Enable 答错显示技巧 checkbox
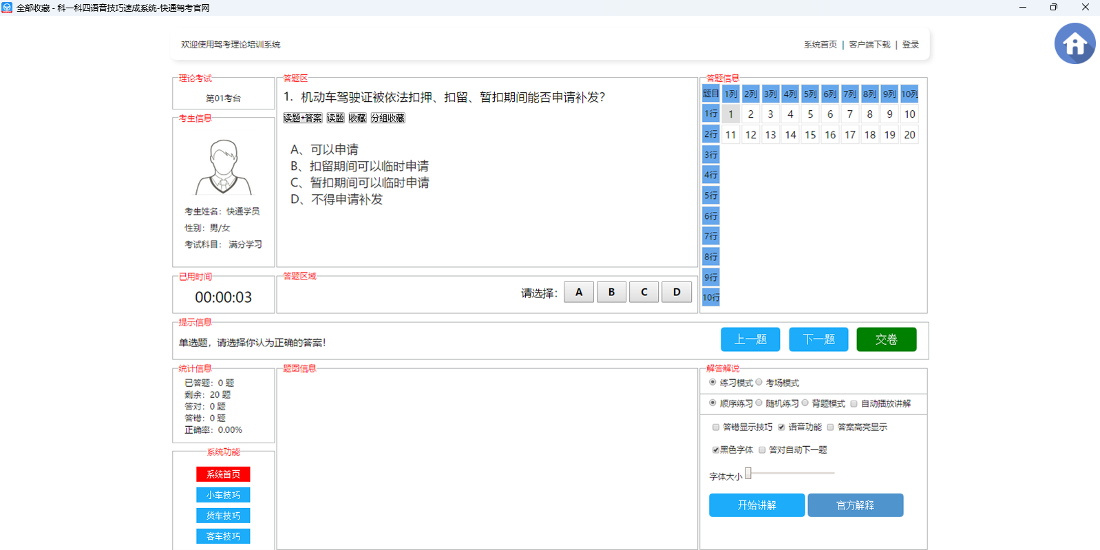The width and height of the screenshot is (1100, 550). pyautogui.click(x=716, y=427)
